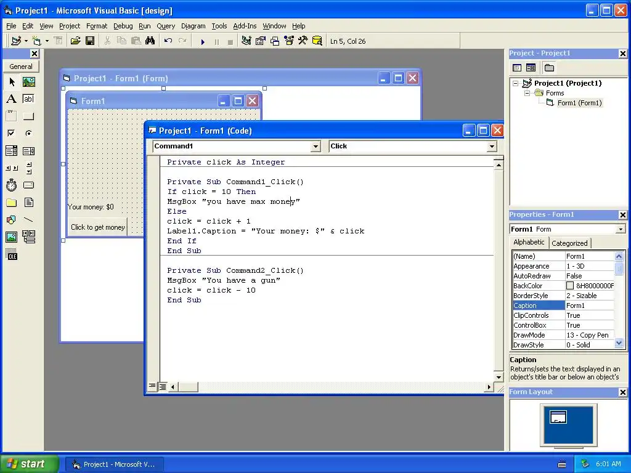The height and width of the screenshot is (473, 631).
Task: Click the 'Click to get money' button
Action: coord(97,227)
